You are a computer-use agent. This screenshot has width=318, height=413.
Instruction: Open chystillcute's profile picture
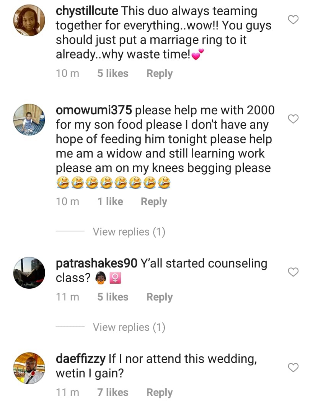[29, 20]
